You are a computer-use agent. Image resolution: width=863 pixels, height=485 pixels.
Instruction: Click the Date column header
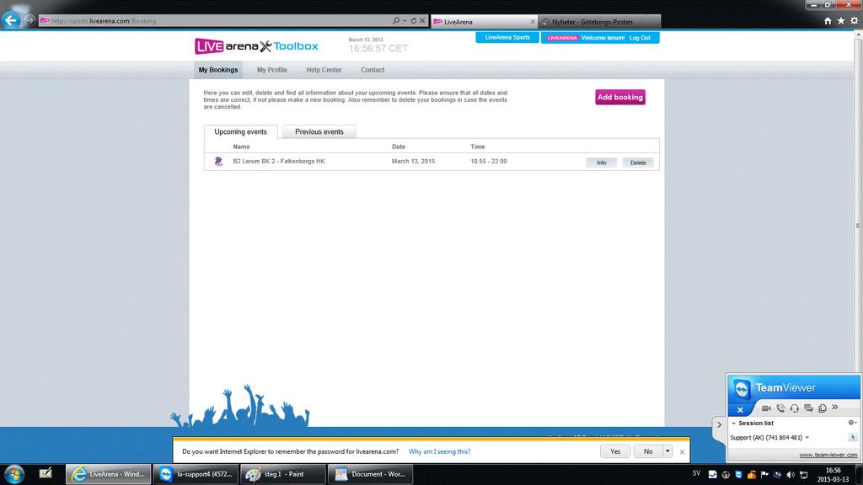coord(399,147)
